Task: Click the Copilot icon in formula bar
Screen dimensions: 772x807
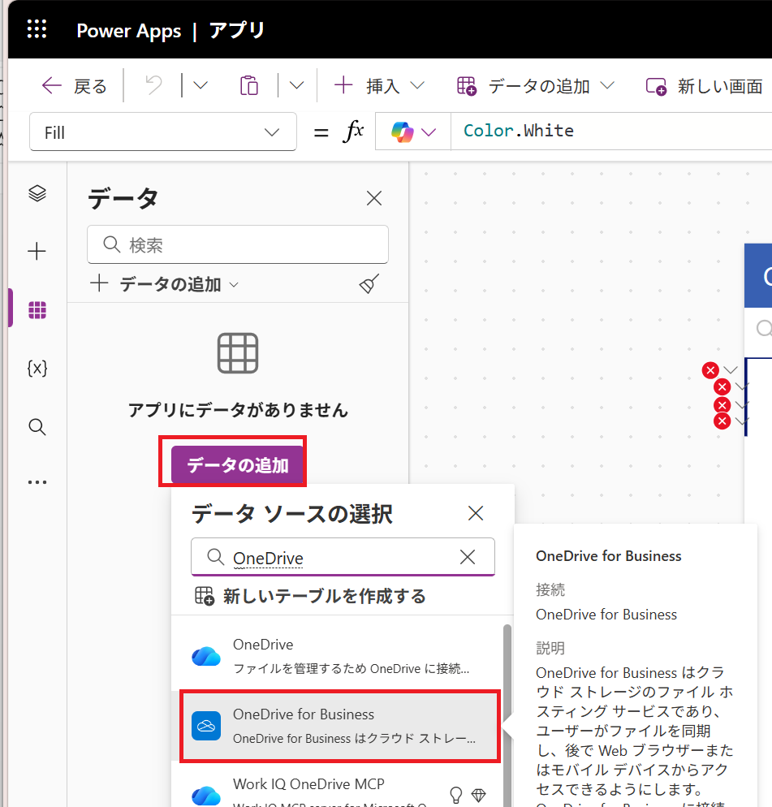Action: (x=402, y=132)
